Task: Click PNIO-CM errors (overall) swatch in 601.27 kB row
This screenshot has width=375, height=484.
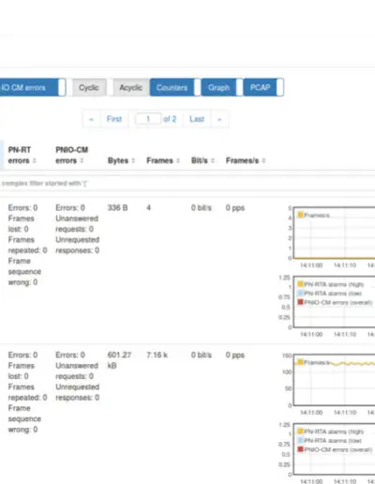Action: pos(301,449)
